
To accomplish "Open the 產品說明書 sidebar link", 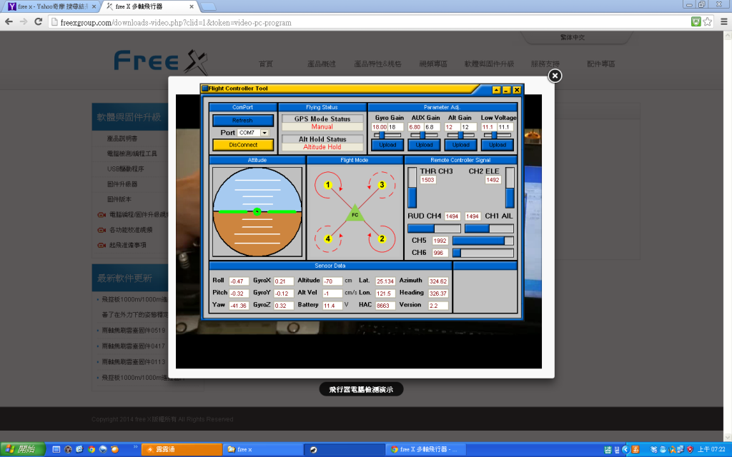I will coord(122,139).
